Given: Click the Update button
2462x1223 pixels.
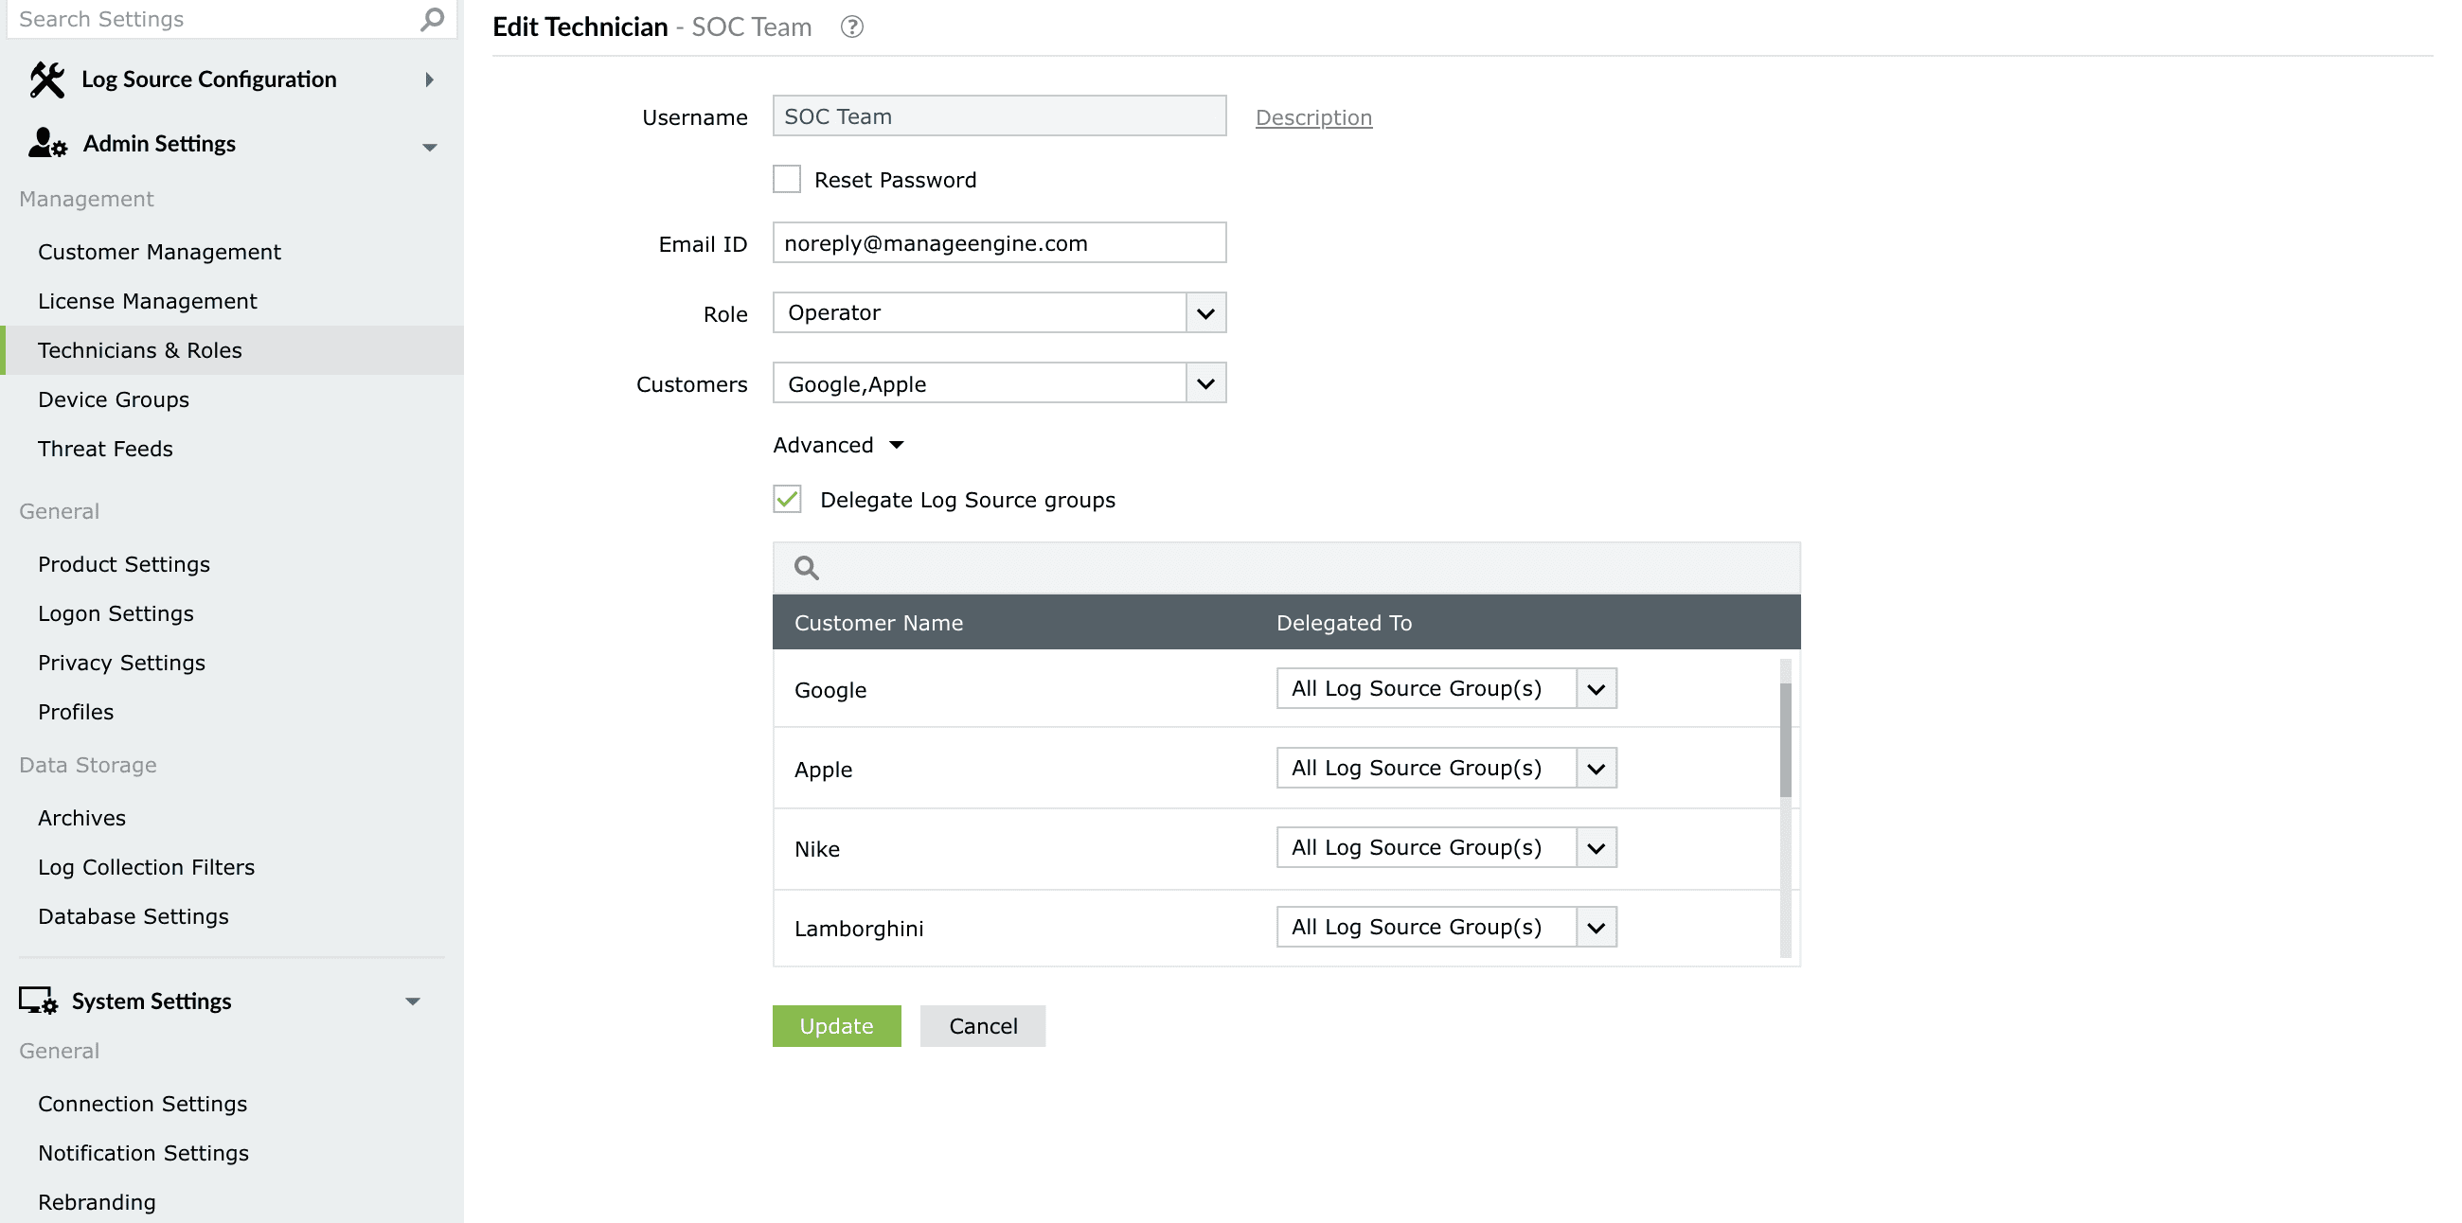Looking at the screenshot, I should (x=836, y=1026).
